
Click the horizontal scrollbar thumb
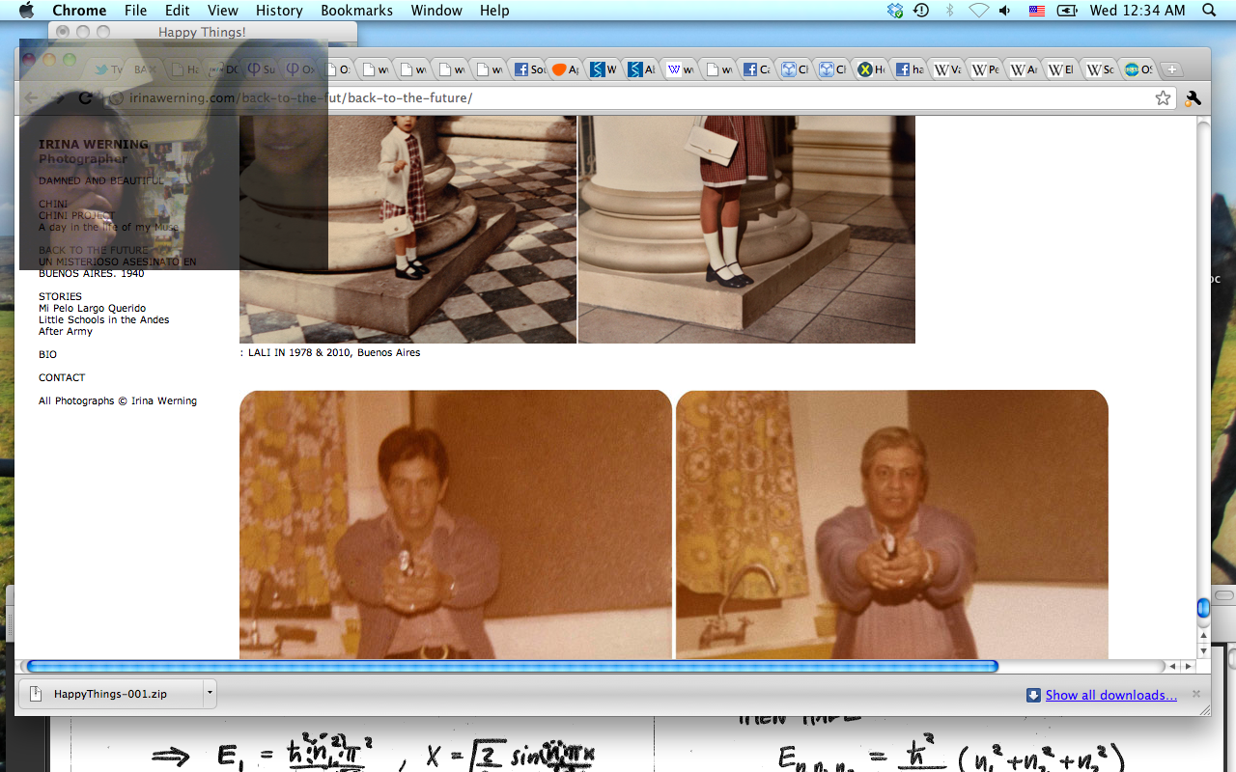click(x=512, y=666)
